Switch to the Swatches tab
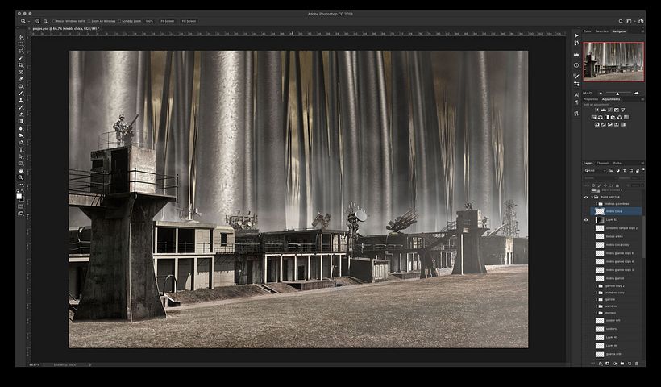The height and width of the screenshot is (387, 661). coord(601,31)
